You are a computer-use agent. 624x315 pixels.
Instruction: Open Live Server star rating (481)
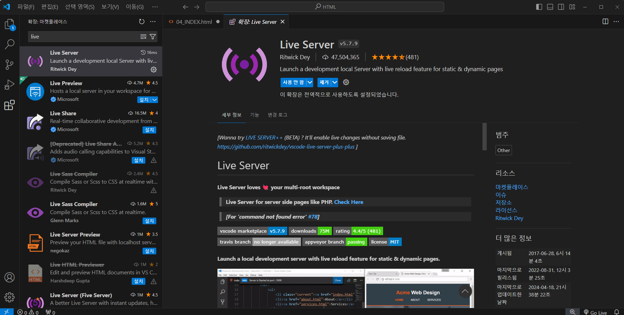click(x=395, y=57)
